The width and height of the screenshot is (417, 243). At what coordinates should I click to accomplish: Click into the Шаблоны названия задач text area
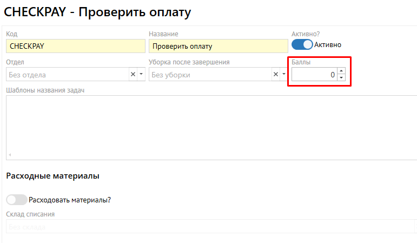[211, 127]
